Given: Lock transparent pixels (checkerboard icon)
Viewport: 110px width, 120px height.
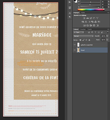Looking at the screenshot, I should click(x=80, y=40).
